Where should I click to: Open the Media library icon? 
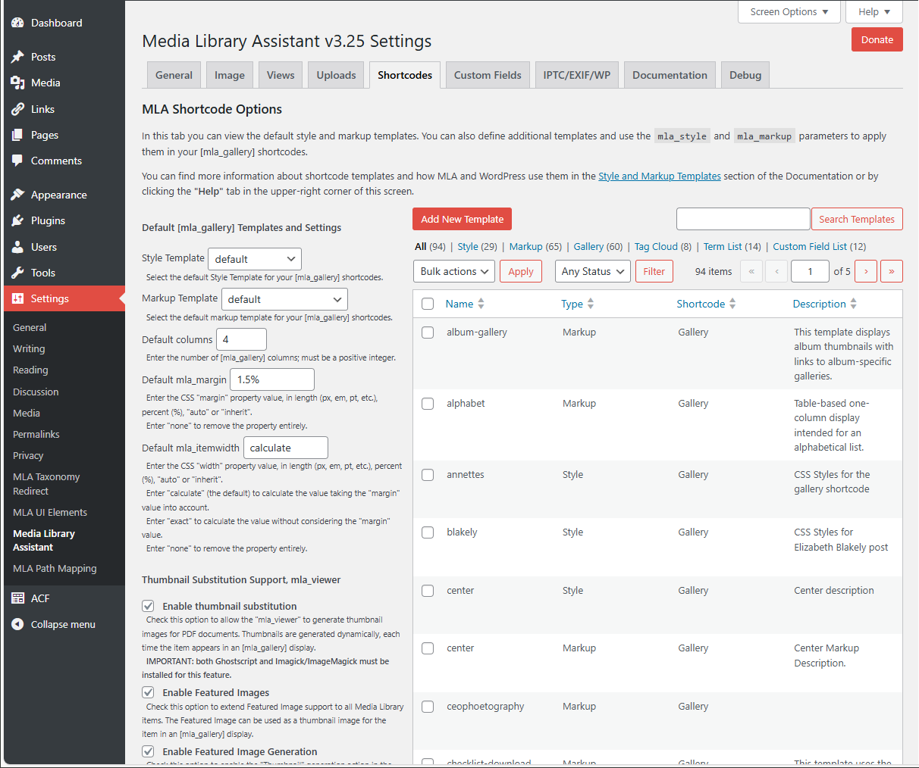tap(18, 83)
